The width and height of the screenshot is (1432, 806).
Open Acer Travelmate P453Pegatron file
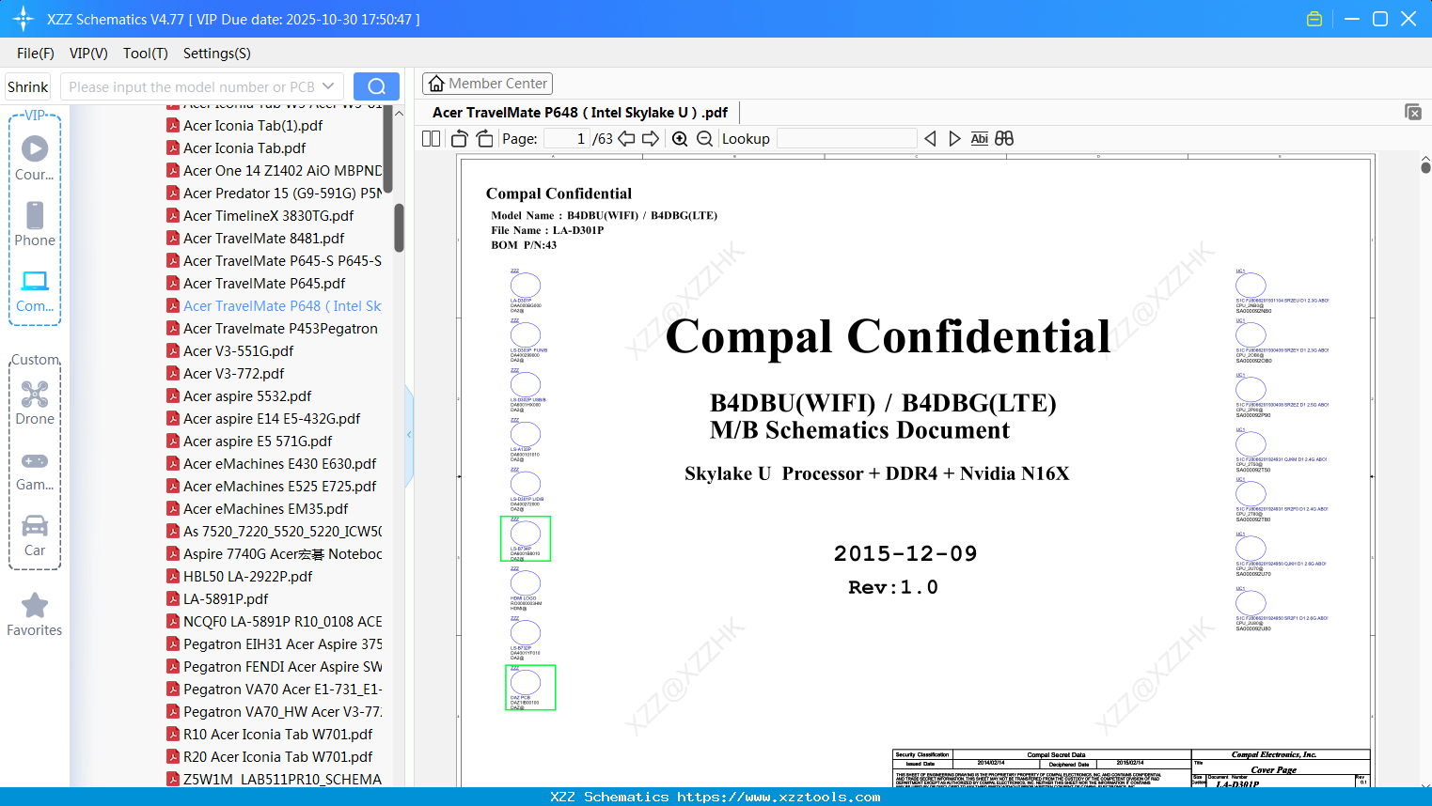pos(274,329)
